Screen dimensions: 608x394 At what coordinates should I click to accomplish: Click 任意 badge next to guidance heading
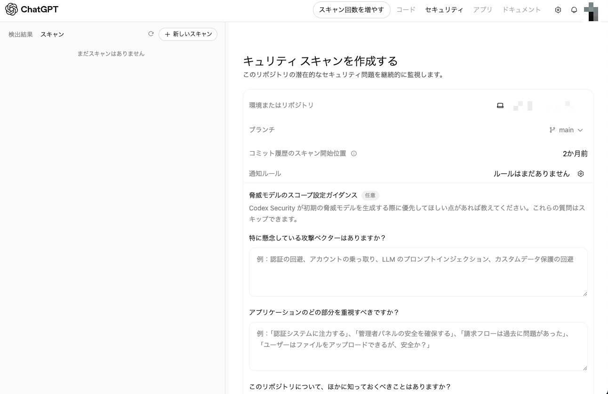pos(370,195)
